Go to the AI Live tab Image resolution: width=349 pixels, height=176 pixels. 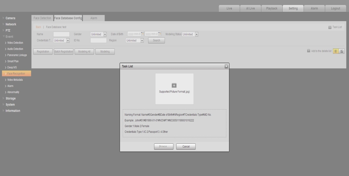point(250,8)
